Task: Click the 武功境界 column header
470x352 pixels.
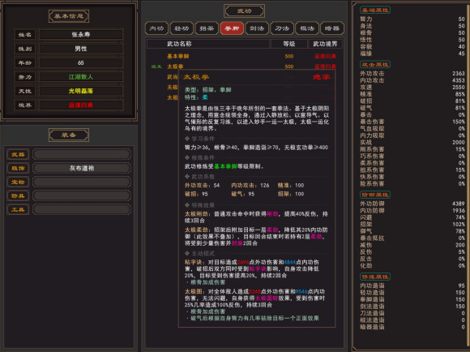Action: tap(325, 44)
